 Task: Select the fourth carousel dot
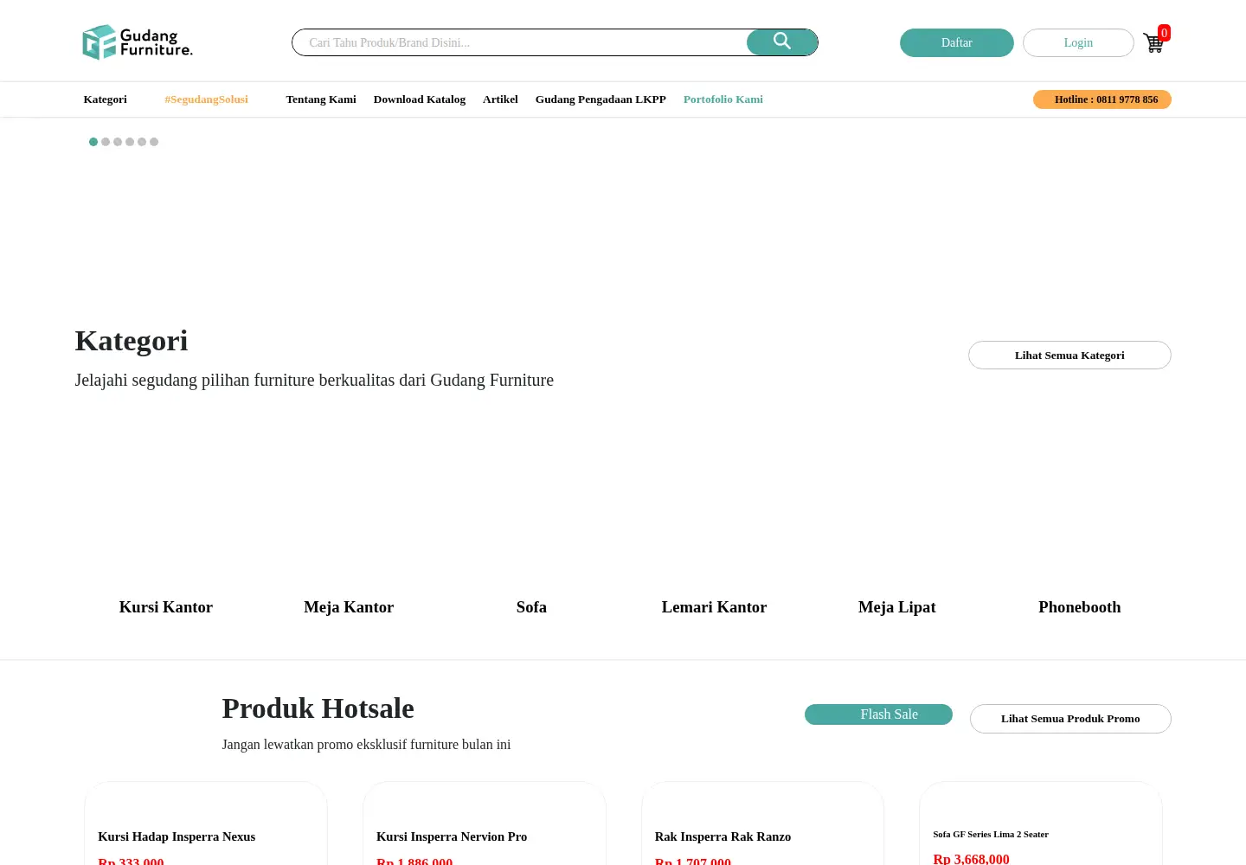point(130,142)
